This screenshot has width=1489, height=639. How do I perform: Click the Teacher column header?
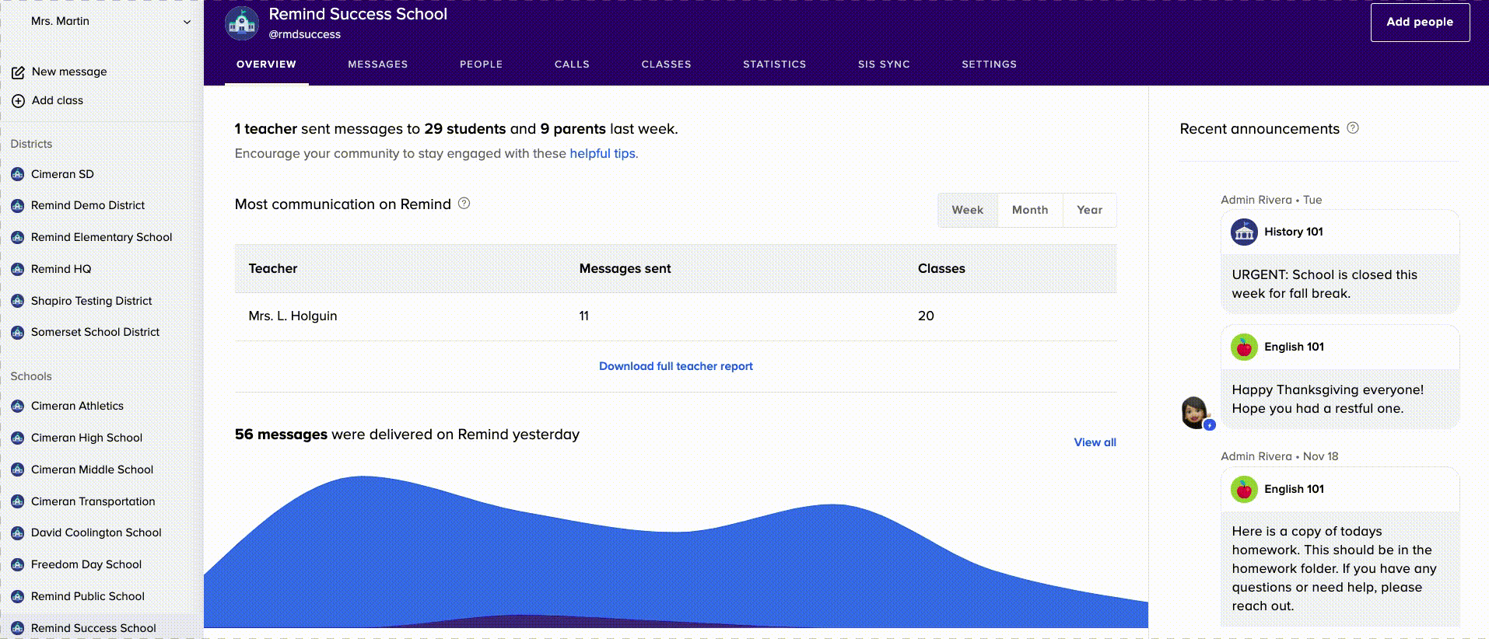pyautogui.click(x=273, y=268)
